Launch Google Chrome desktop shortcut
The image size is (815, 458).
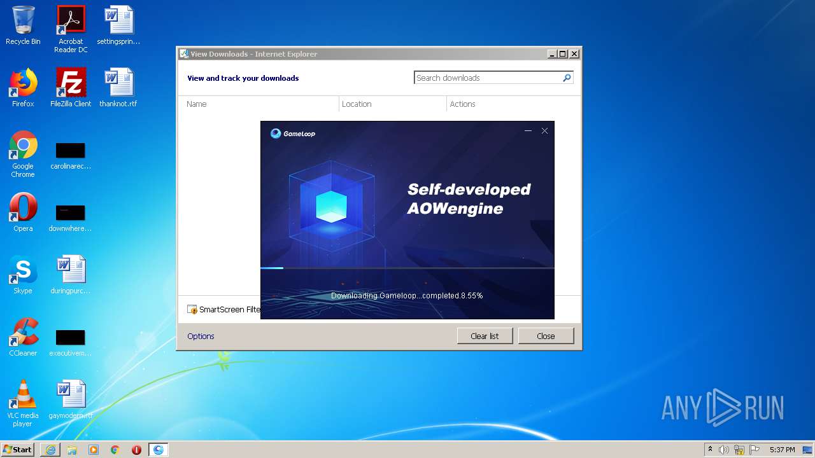[23, 154]
